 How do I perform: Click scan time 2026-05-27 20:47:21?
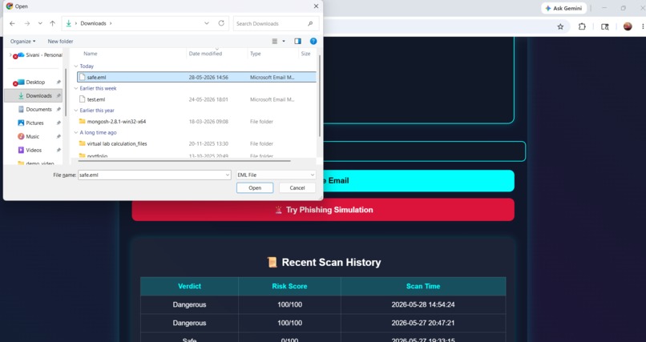(x=423, y=323)
